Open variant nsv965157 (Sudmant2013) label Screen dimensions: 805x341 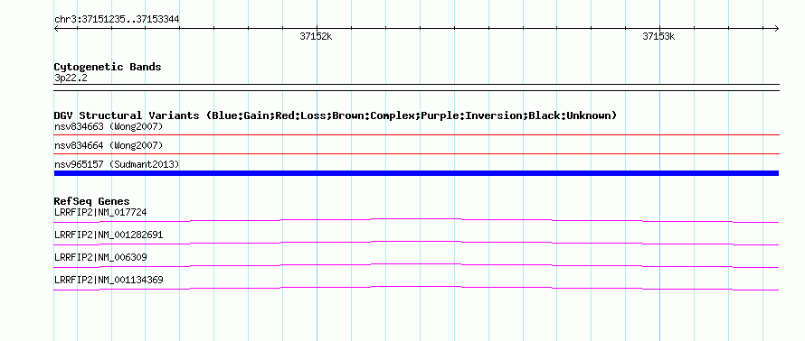(117, 164)
